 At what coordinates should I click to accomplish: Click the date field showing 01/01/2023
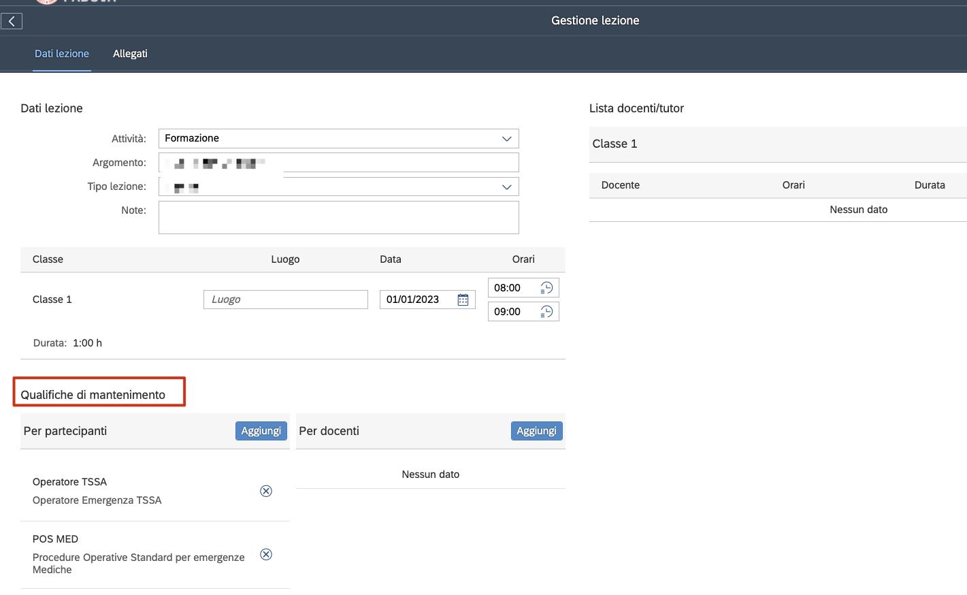click(416, 300)
